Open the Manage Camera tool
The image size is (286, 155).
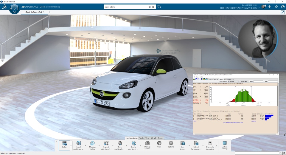147,145
